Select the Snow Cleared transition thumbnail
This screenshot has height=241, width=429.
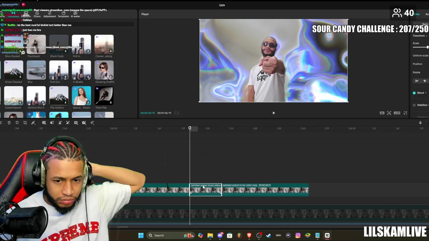[x=13, y=70]
